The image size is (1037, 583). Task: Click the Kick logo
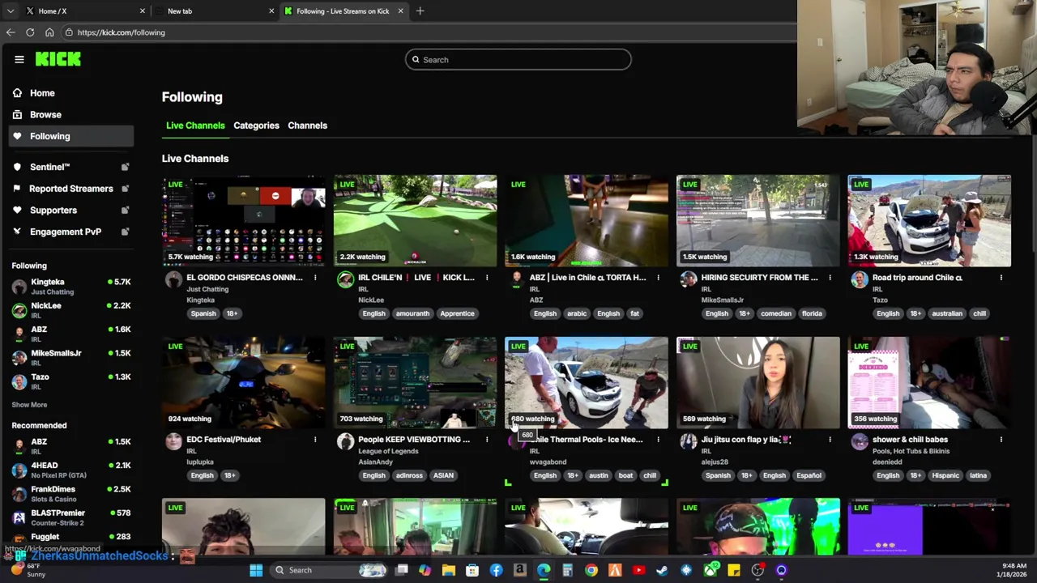click(x=58, y=59)
